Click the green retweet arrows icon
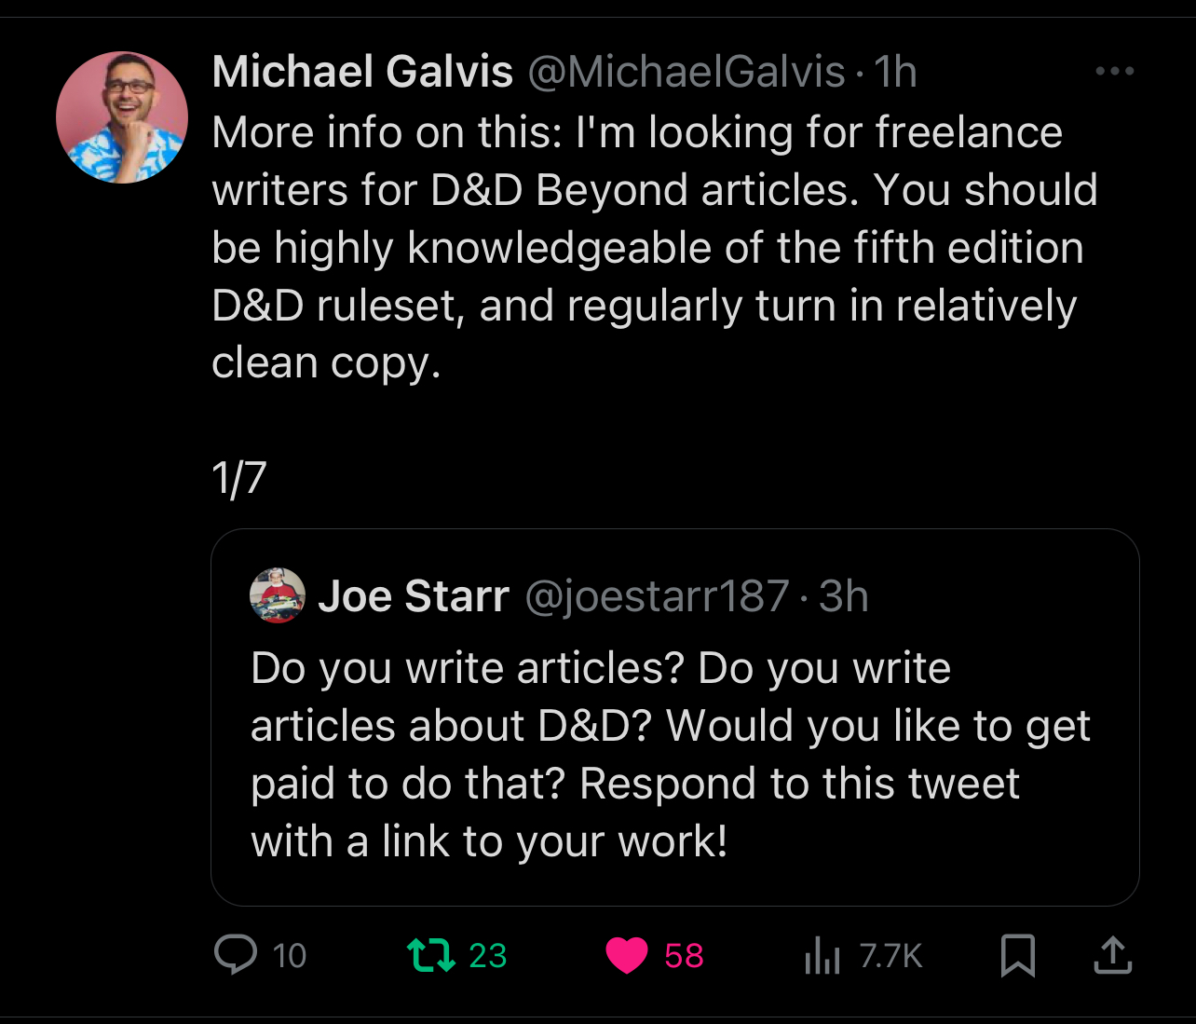This screenshot has height=1024, width=1196. coord(431,955)
